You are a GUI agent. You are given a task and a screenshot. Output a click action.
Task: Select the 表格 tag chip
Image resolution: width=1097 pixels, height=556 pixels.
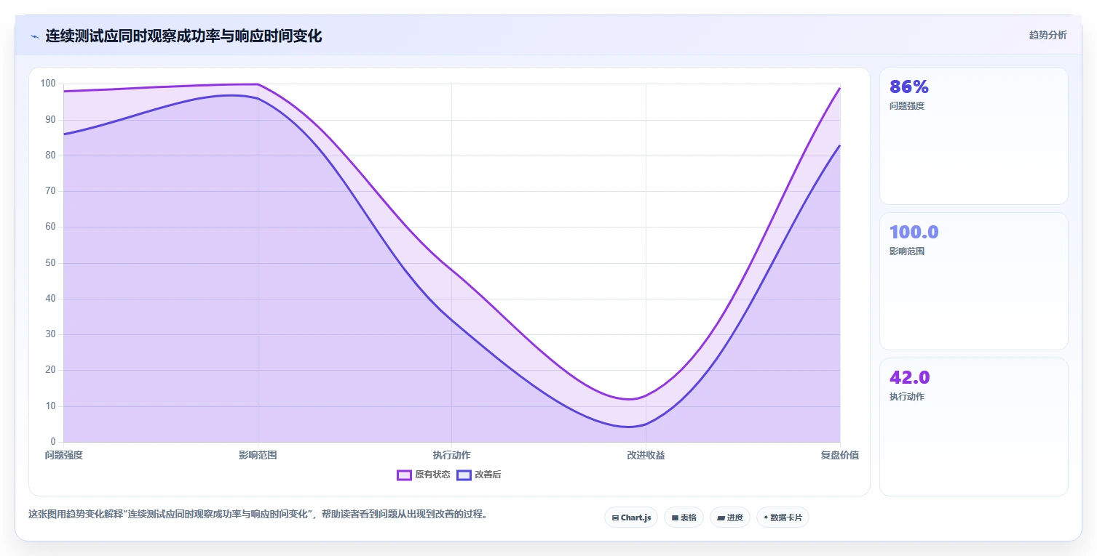coord(684,517)
